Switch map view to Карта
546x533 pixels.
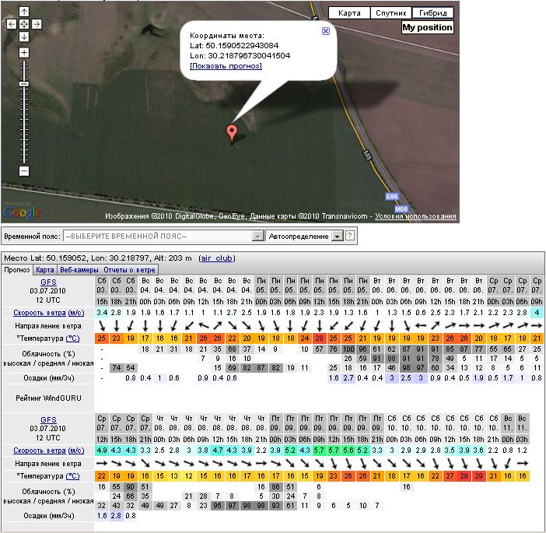349,13
